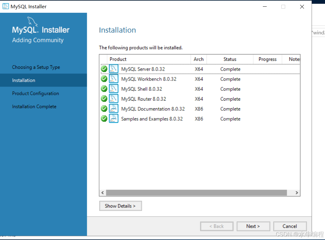Sort by the Product column header
The image size is (325, 240).
click(149, 59)
